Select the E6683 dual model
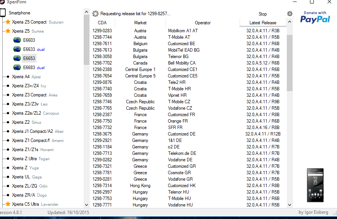 [x=34, y=68]
